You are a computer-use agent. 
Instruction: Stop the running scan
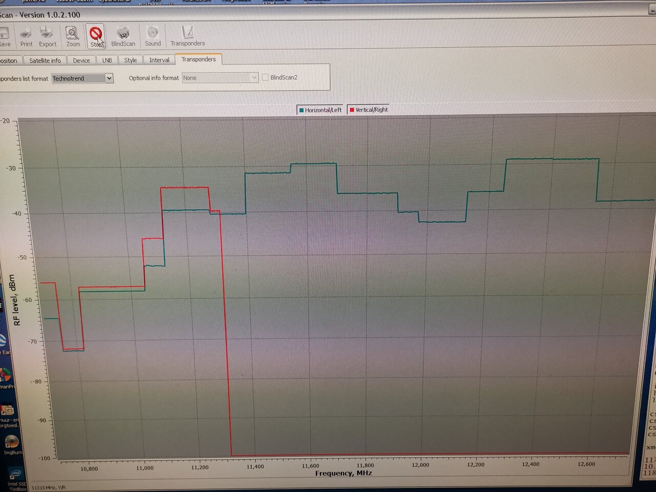point(96,37)
